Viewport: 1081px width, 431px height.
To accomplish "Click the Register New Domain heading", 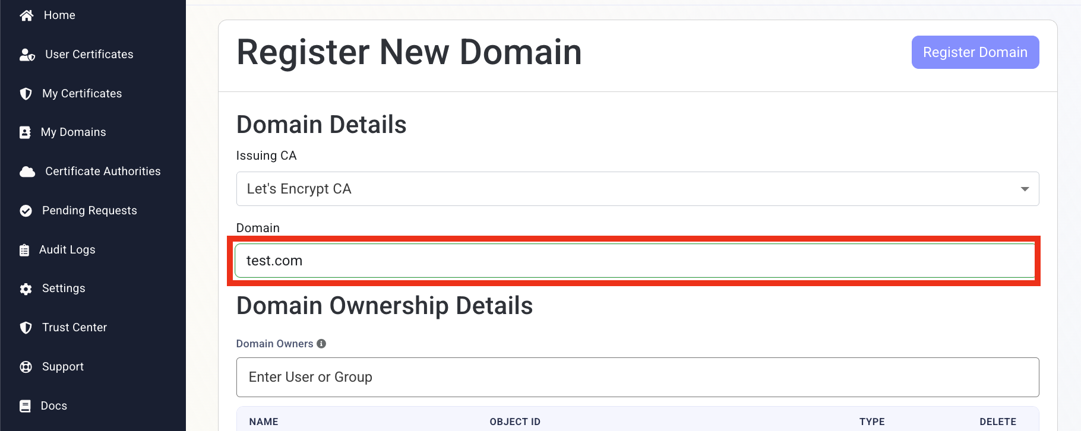I will pos(409,52).
